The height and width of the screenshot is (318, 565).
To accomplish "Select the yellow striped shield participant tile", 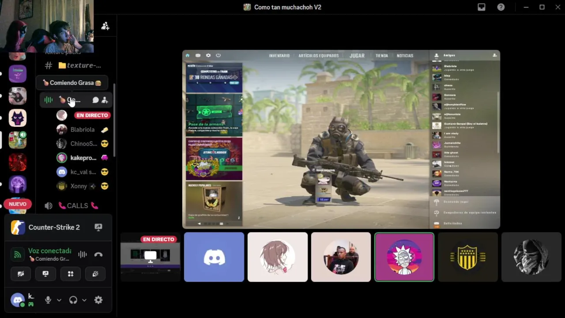I will click(468, 257).
